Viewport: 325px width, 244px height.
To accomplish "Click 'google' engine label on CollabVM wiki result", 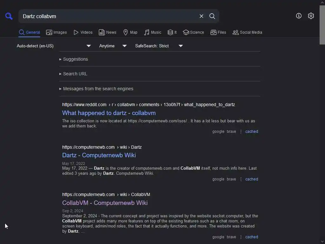I will click(218, 237).
